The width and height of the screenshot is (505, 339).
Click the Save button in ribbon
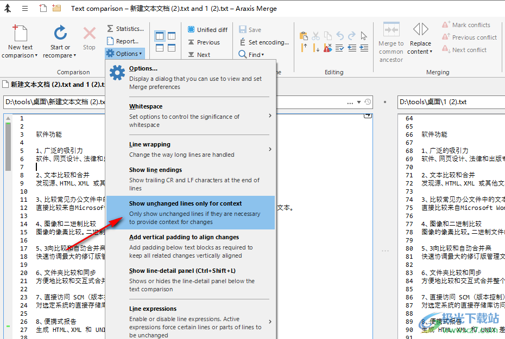(x=250, y=30)
